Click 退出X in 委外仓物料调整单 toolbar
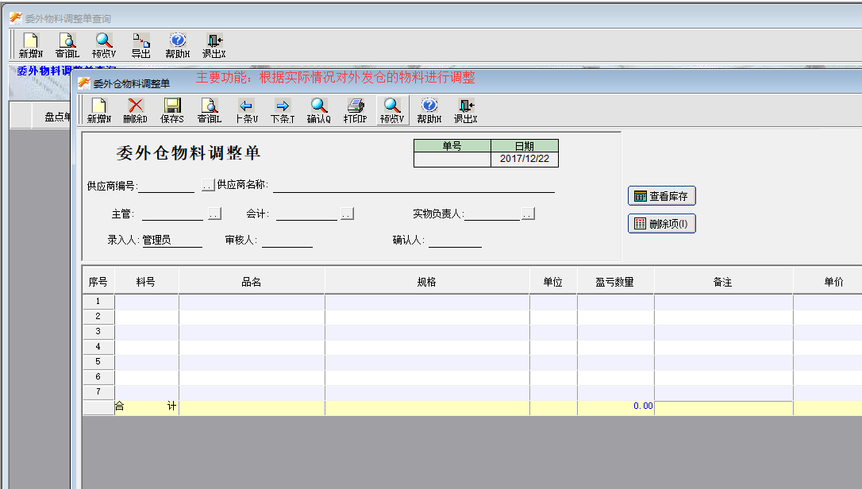862x489 pixels. pos(466,110)
